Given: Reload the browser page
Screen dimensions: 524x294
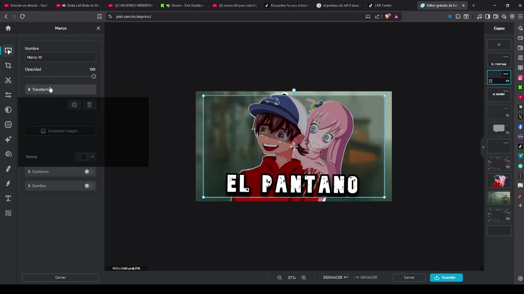Looking at the screenshot, I should point(23,16).
